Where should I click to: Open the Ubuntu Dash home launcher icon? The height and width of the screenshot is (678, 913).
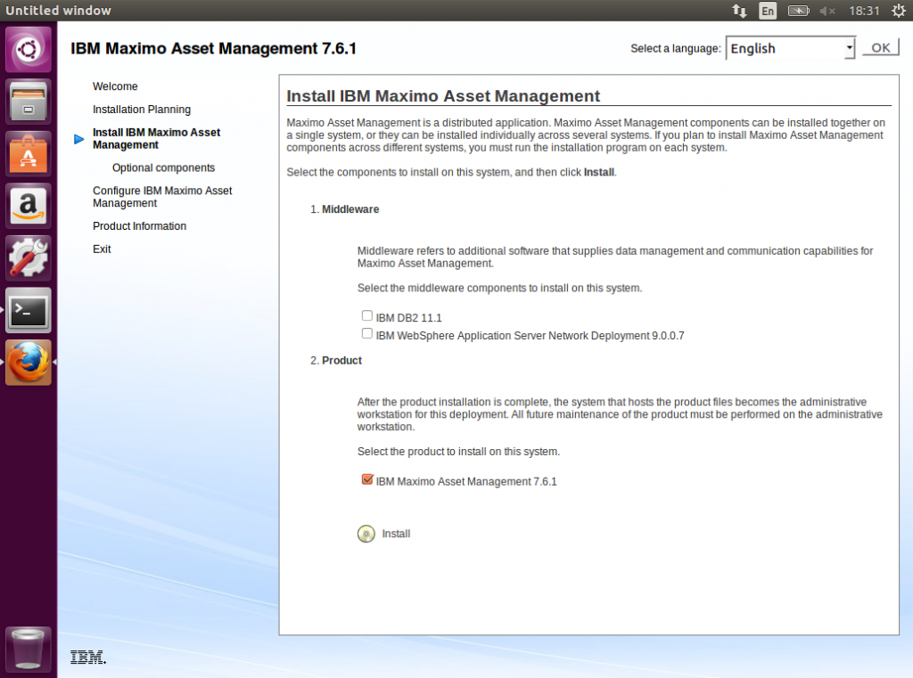(x=28, y=50)
